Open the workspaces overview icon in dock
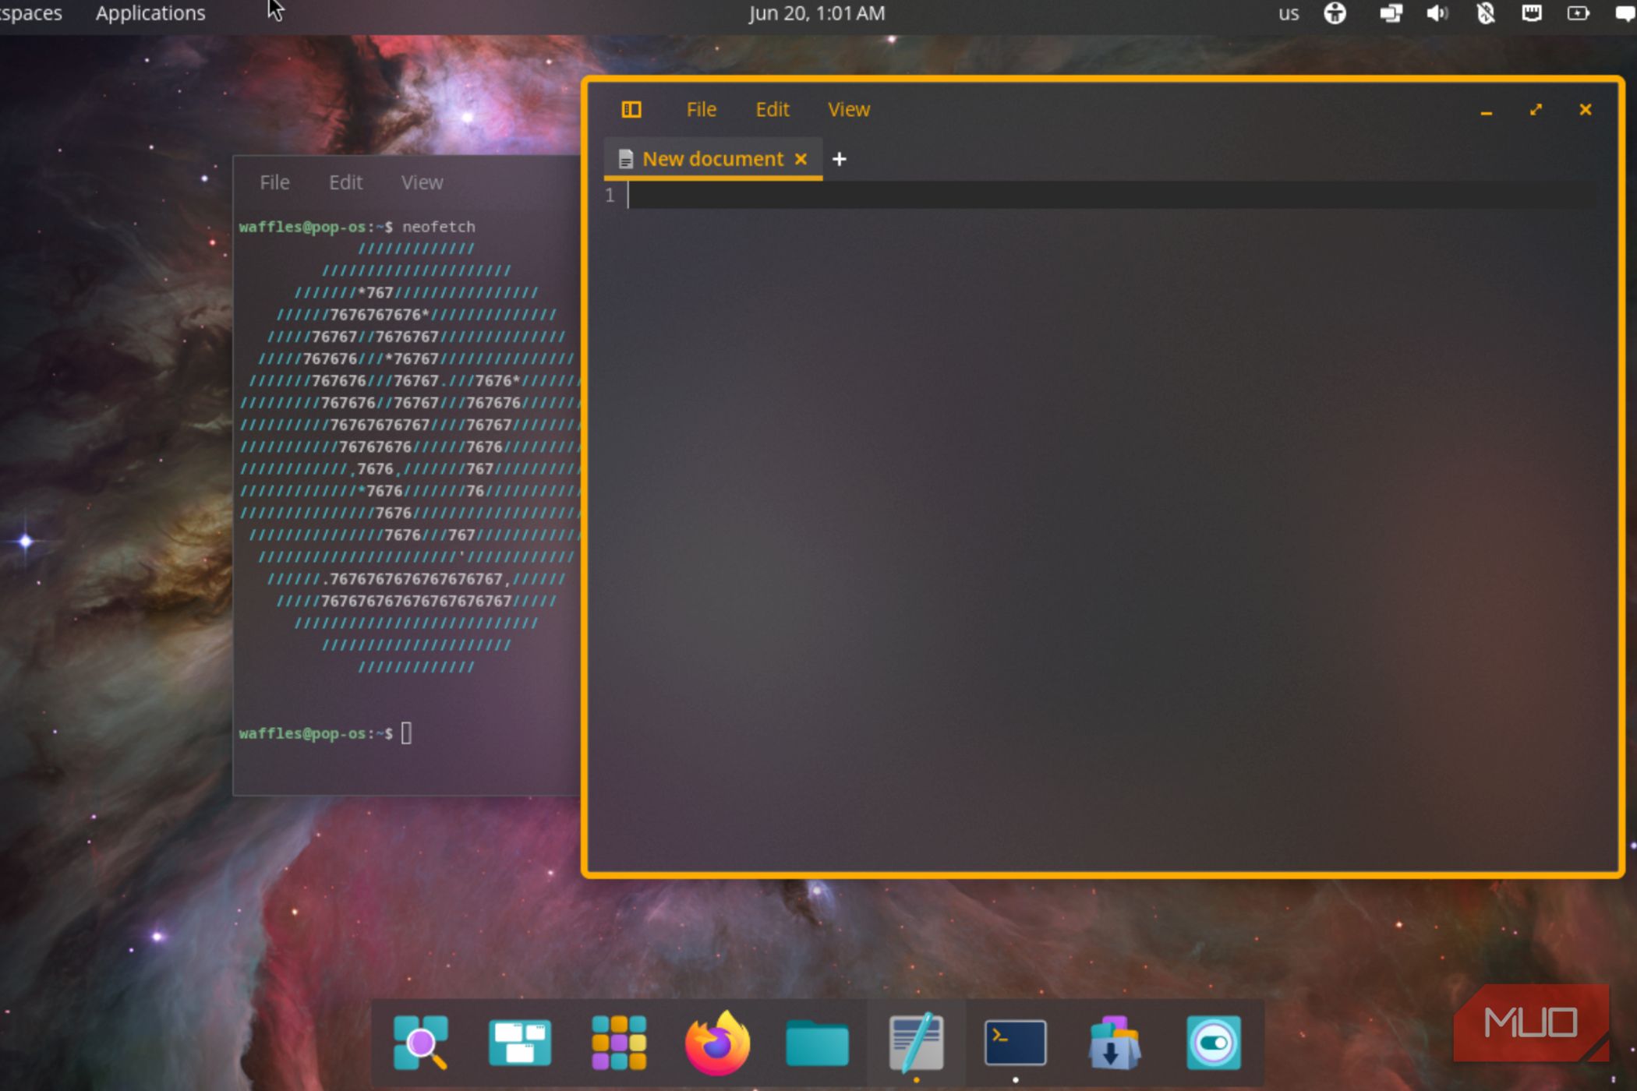 click(519, 1043)
